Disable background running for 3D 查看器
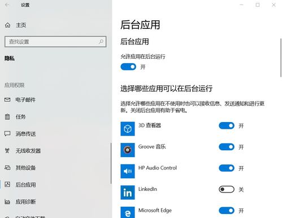The image size is (282, 218). pyautogui.click(x=227, y=126)
